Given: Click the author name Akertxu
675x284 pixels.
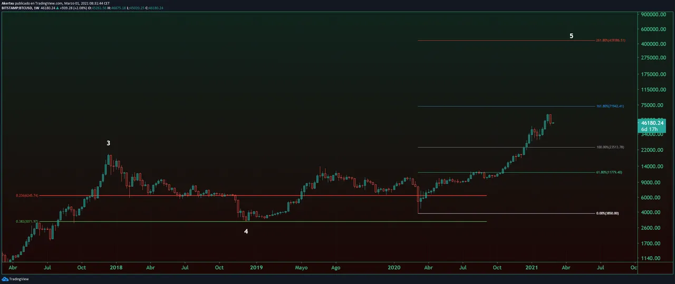Looking at the screenshot, I should (8, 3).
